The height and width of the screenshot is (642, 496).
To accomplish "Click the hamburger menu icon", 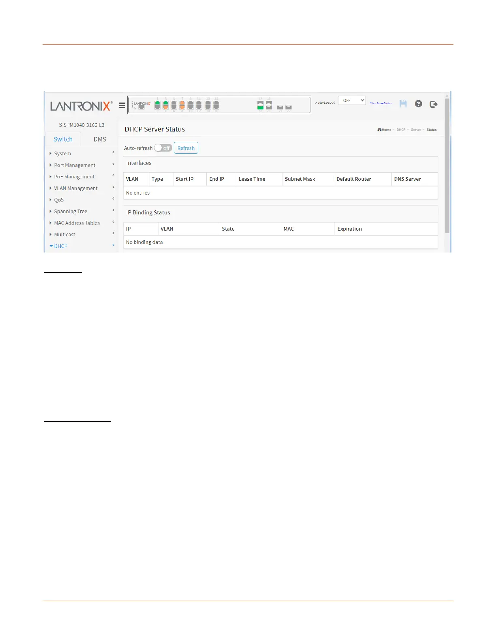I will click(122, 105).
